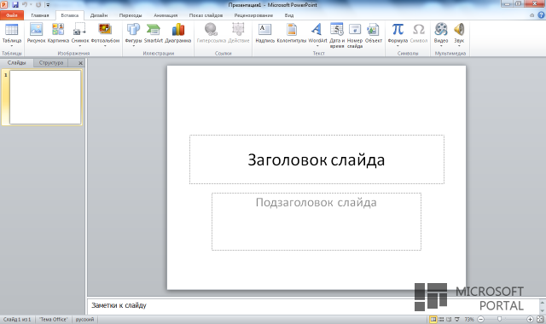Image resolution: width=546 pixels, height=324 pixels.
Task: Click the zoom out minus button
Action: 480,319
